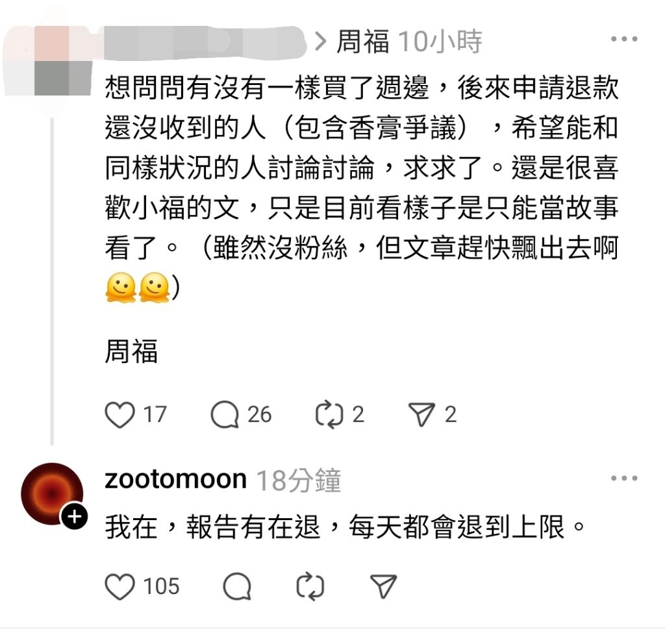Open the 周福 tag below the post text
This screenshot has height=635, width=665.
pos(131,351)
